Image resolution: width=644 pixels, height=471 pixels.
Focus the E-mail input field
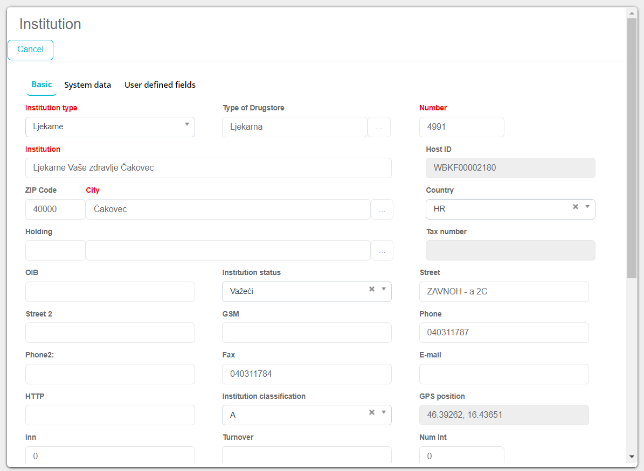(503, 374)
